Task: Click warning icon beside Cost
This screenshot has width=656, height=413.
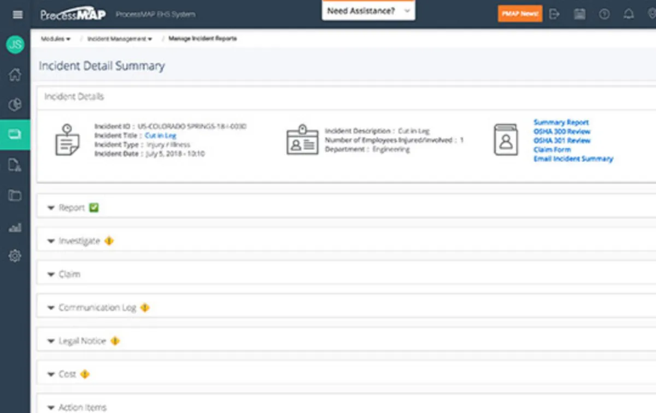Action: click(84, 374)
